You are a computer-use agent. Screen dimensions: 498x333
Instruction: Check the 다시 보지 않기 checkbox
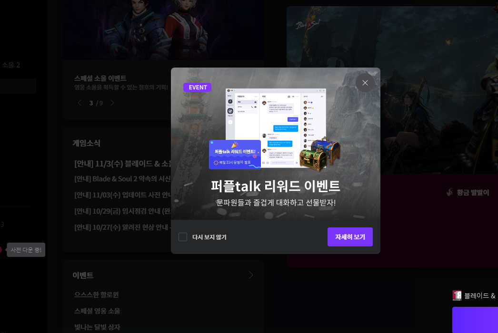183,237
